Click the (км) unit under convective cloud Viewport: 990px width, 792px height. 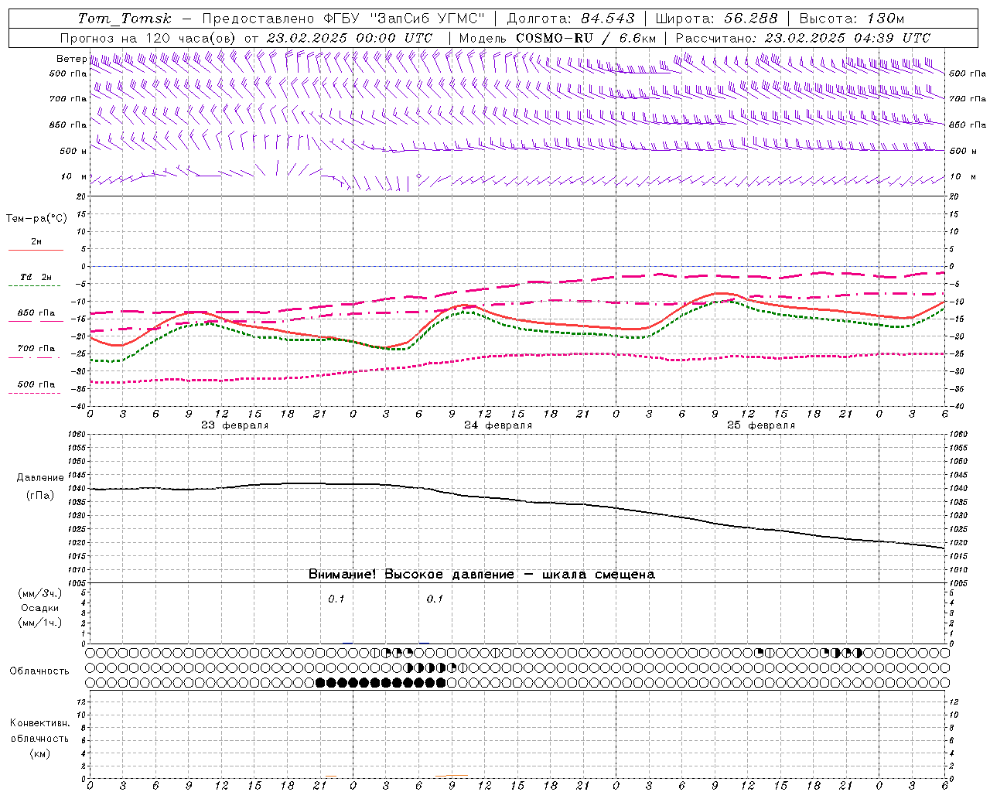tap(39, 753)
